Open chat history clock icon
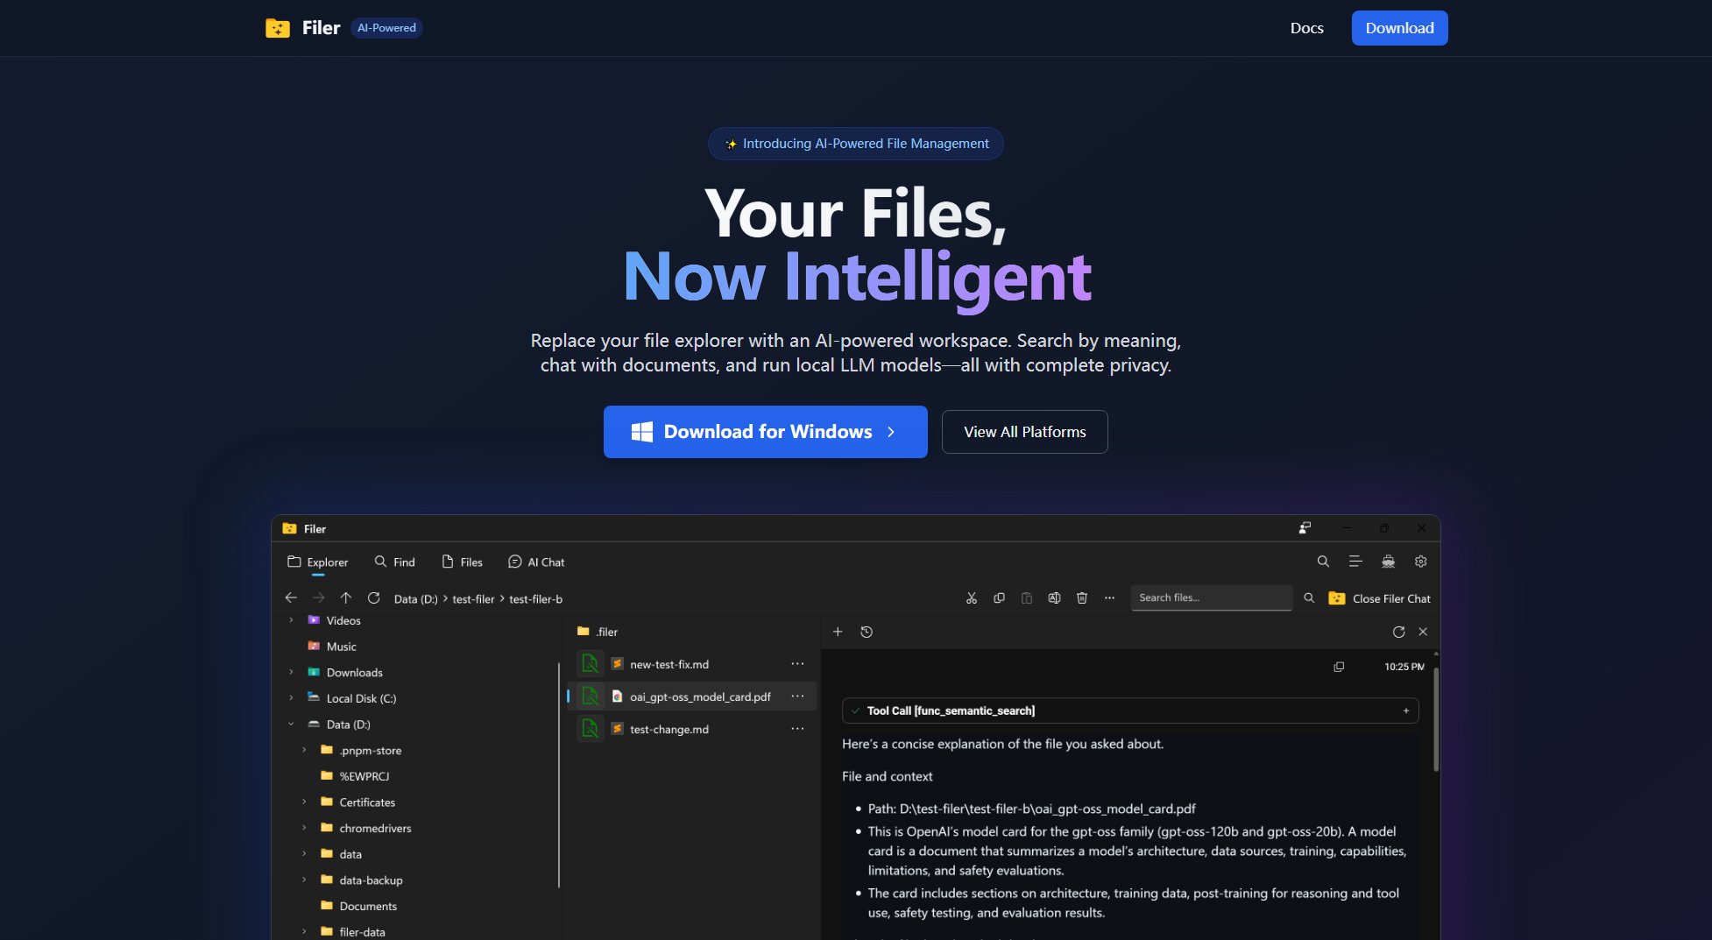Image resolution: width=1712 pixels, height=940 pixels. point(867,632)
